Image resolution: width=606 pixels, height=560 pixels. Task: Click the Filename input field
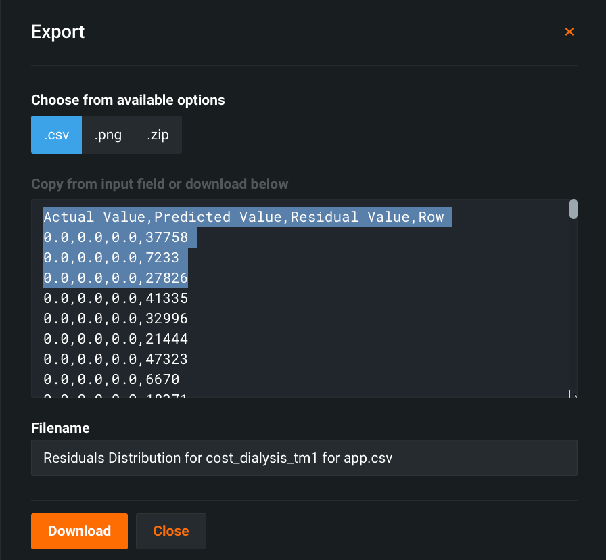(x=304, y=458)
